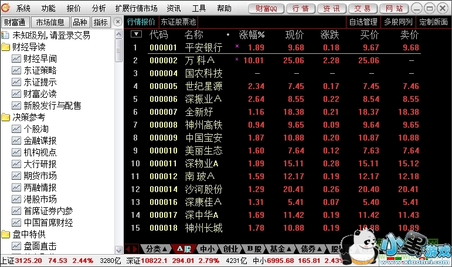Click the 财富QQ button
The height and width of the screenshot is (267, 452).
pos(266,9)
